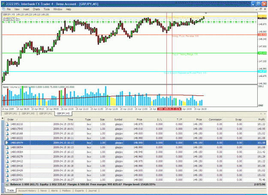Click the order icon for 148019431
Viewport: 268px width, 195px height.
[7, 175]
